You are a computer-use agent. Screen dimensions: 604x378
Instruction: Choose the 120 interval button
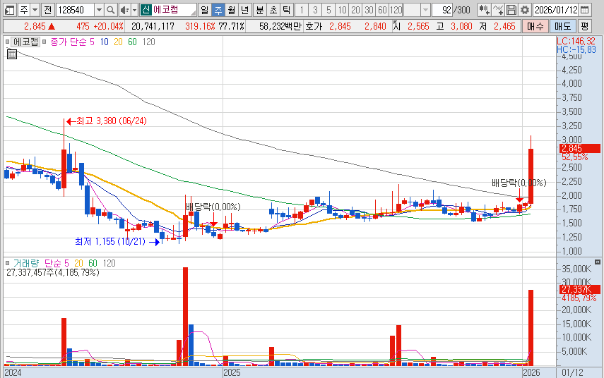[x=396, y=10]
